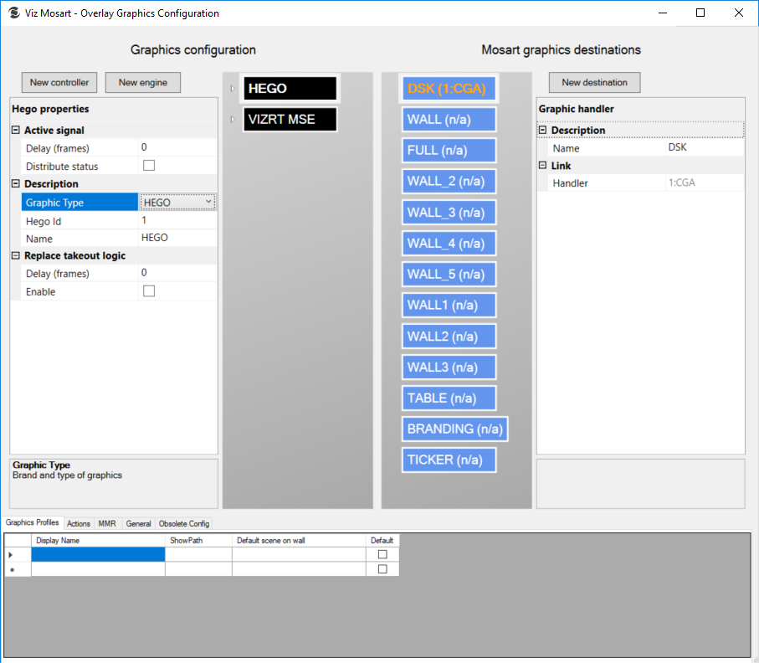
Task: Click the New engine button
Action: point(142,82)
